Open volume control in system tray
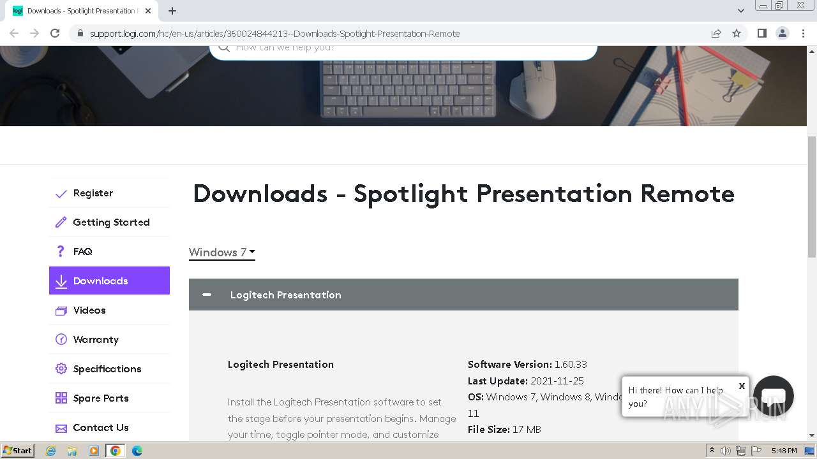This screenshot has height=459, width=817. click(x=726, y=451)
